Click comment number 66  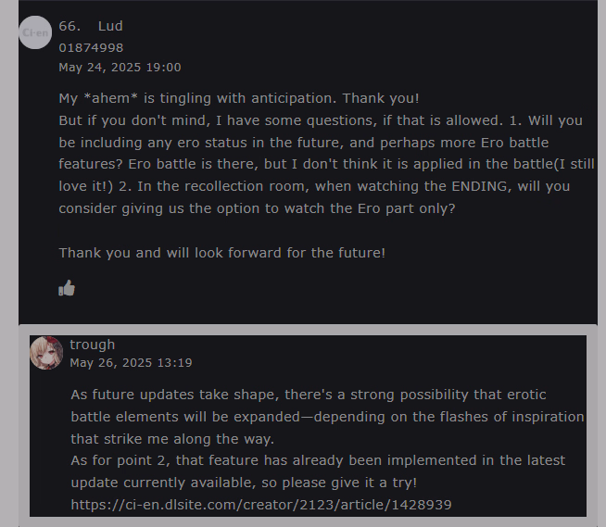coord(69,26)
